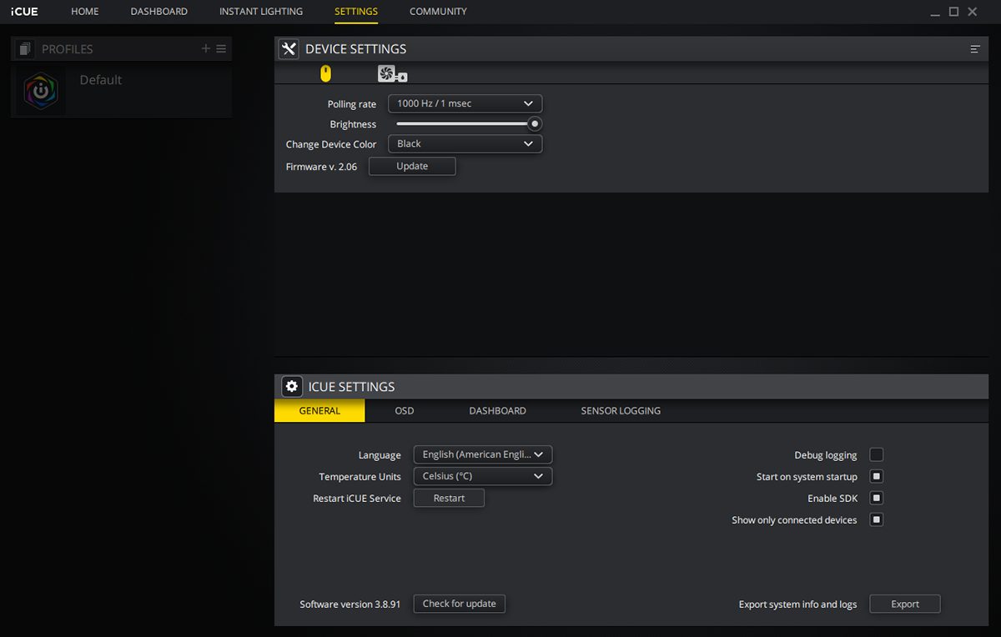Open the Dashboard top menu
This screenshot has height=637, width=1001.
(159, 12)
